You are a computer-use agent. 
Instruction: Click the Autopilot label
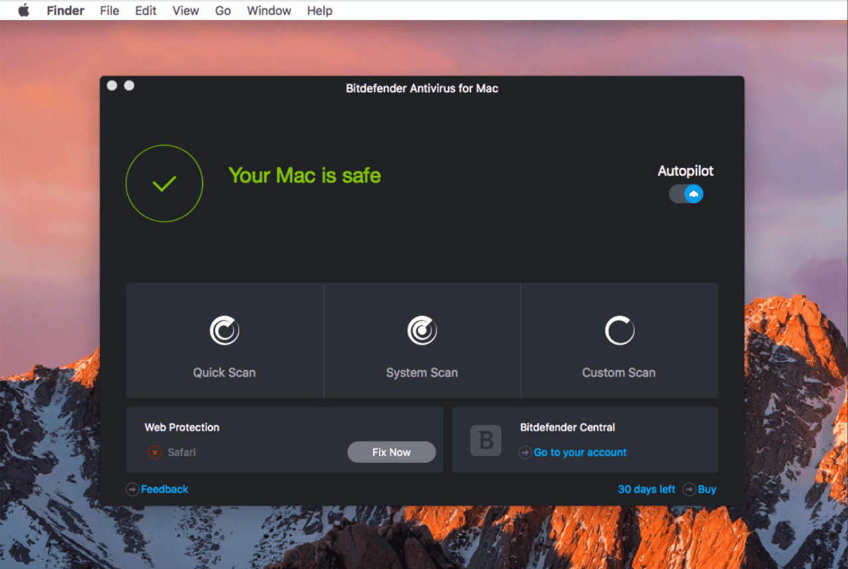coord(686,171)
